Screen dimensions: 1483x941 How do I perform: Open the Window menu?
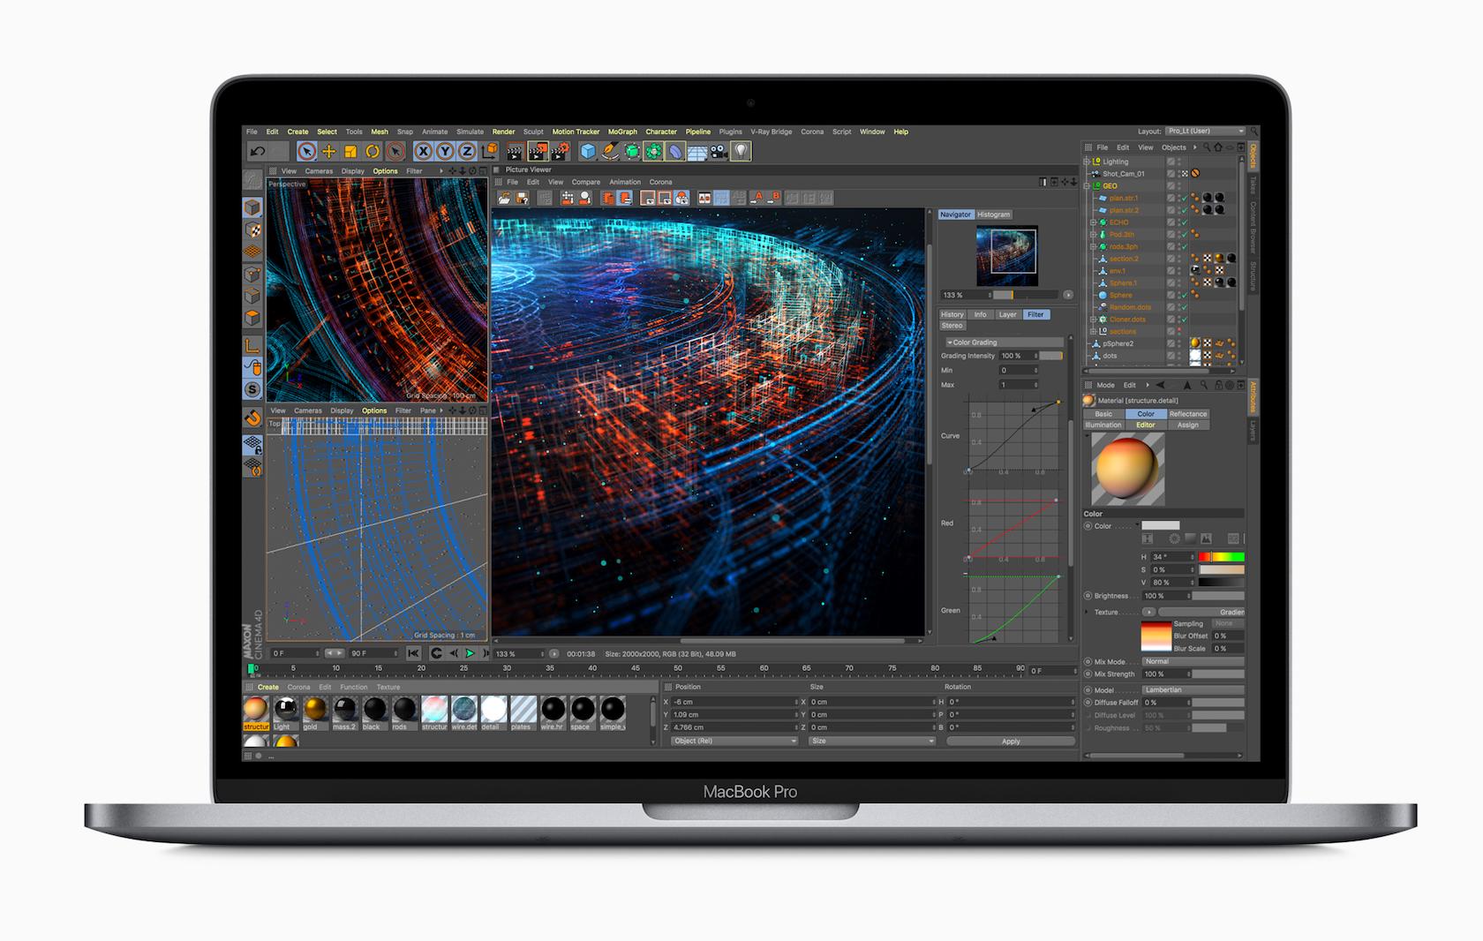point(872,132)
